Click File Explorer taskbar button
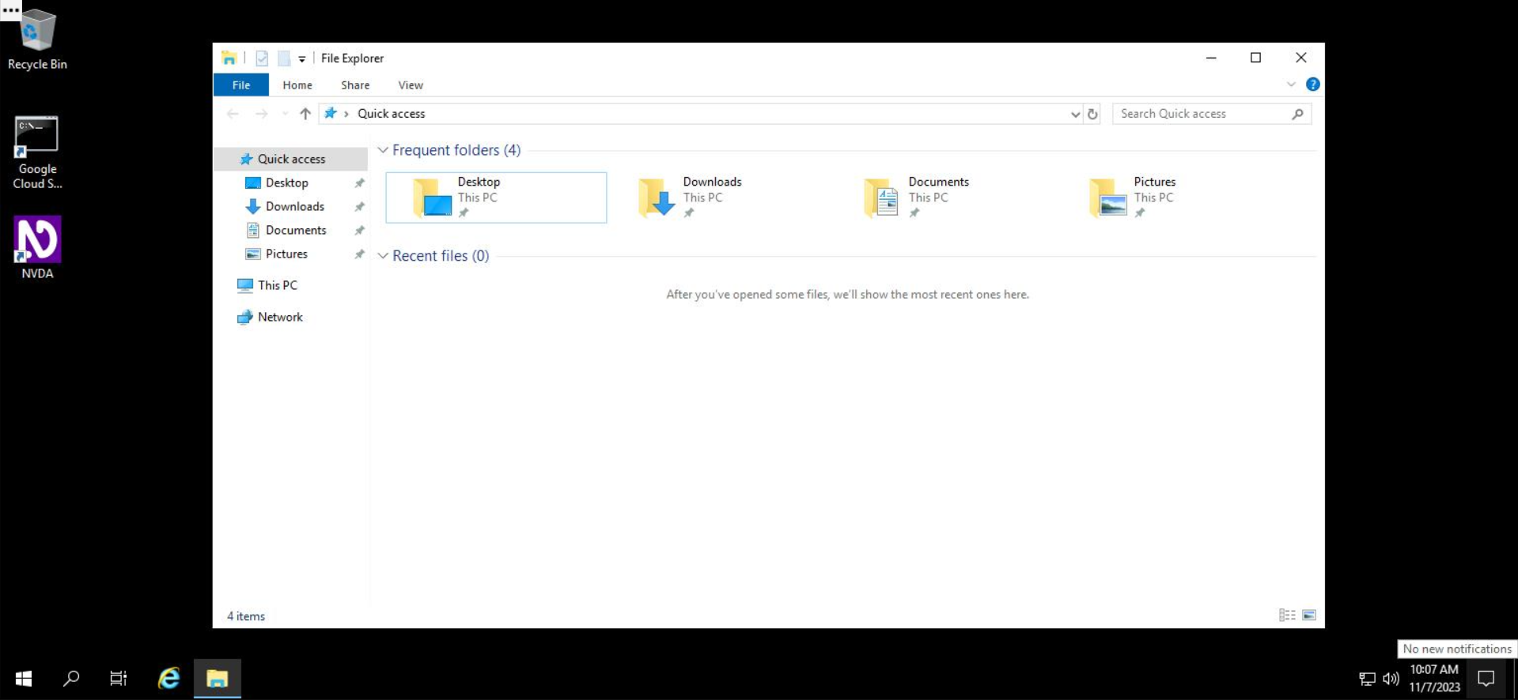Image resolution: width=1518 pixels, height=700 pixels. pyautogui.click(x=218, y=678)
